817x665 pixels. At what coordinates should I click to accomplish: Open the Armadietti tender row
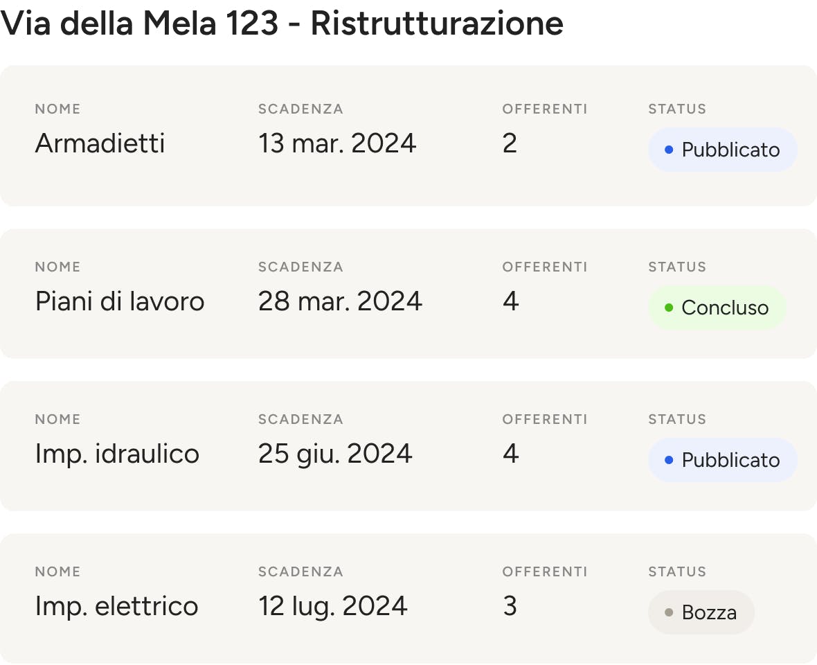coord(408,136)
